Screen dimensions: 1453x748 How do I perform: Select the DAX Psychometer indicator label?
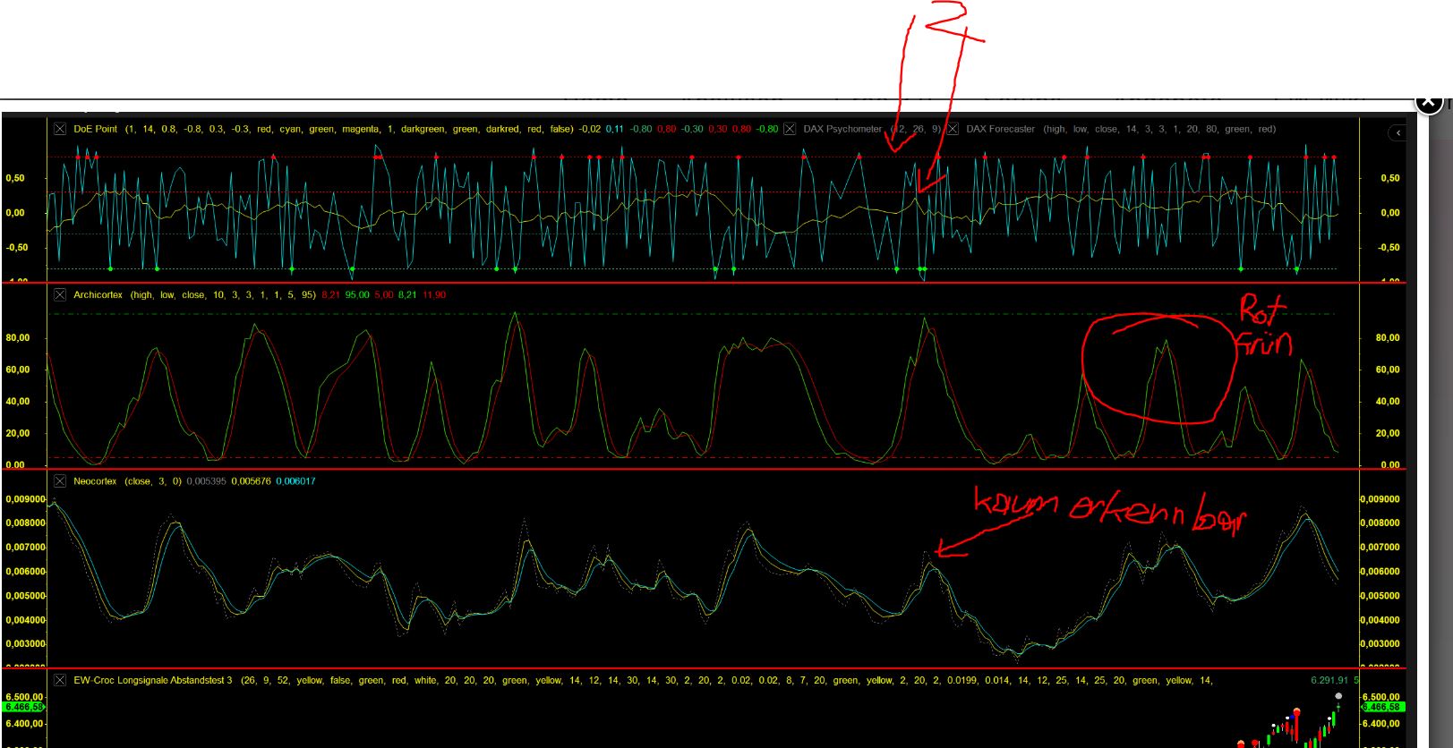tap(842, 129)
